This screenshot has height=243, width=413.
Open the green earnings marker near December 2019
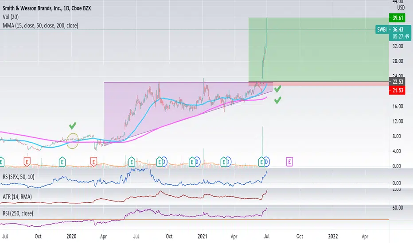click(62, 162)
